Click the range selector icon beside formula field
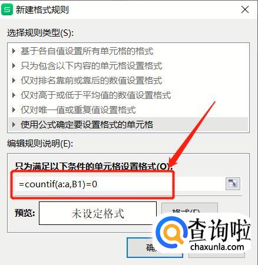Screen dimensions: 258x265 click(x=233, y=184)
